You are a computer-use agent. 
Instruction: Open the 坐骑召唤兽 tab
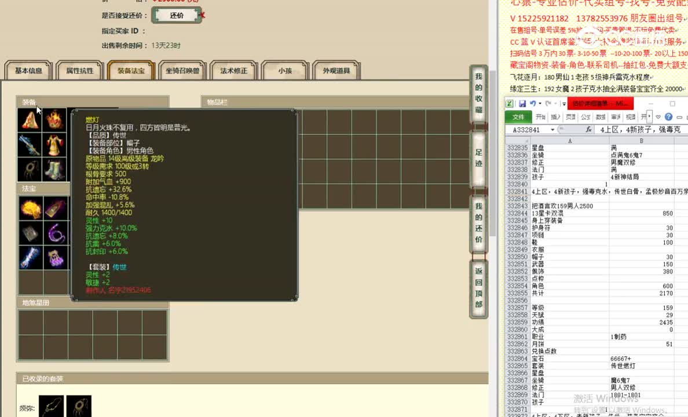(x=182, y=71)
